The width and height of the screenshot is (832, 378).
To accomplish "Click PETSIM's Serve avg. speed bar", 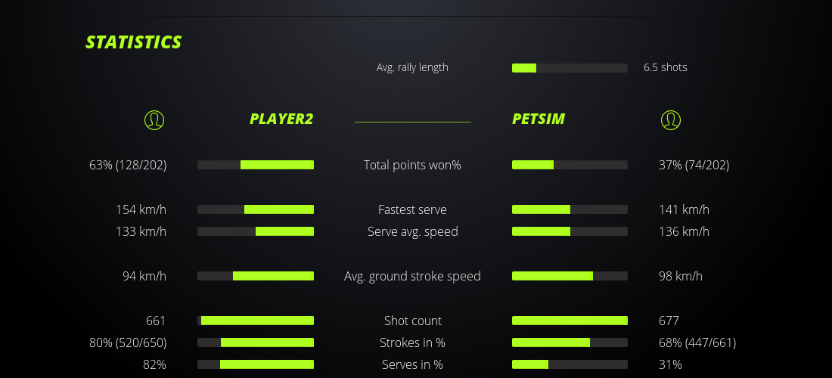I will tap(570, 231).
